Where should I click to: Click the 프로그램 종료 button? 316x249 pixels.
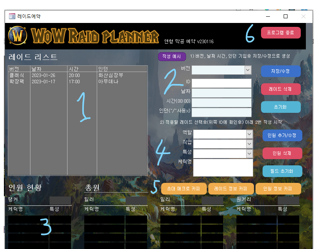[280, 33]
